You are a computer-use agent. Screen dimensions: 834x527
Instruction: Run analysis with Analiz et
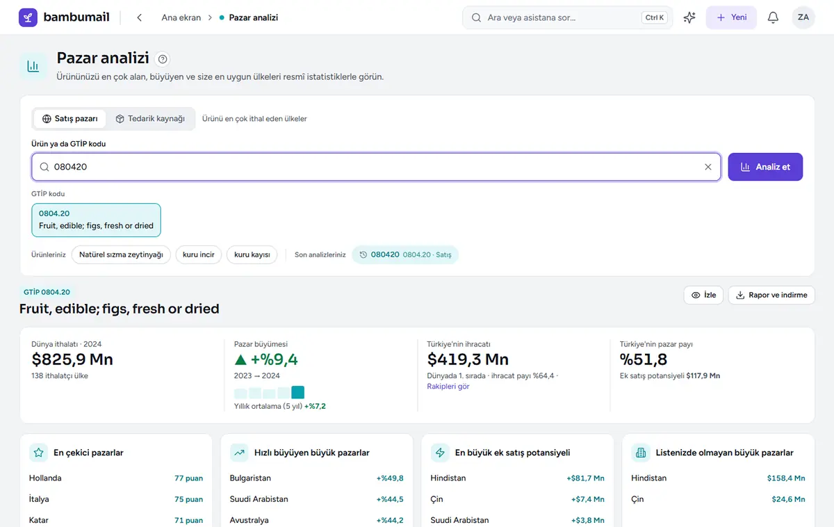[765, 167]
